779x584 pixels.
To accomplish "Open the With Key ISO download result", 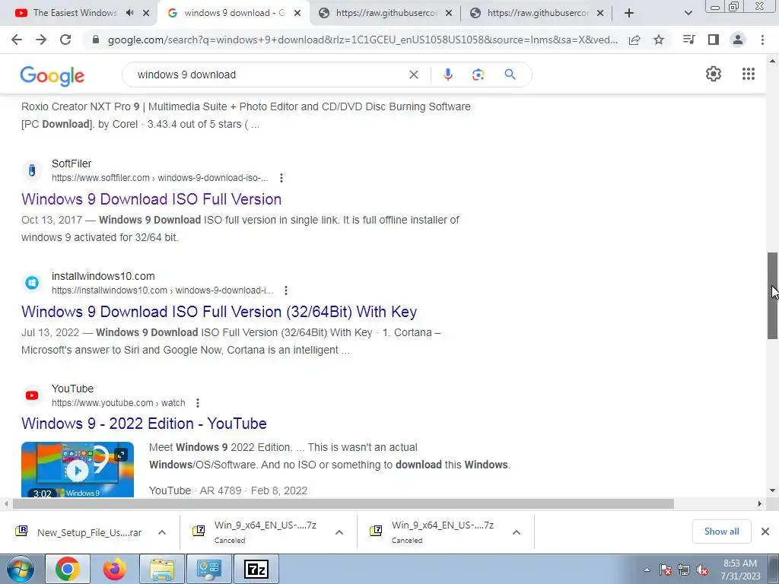I will [219, 312].
